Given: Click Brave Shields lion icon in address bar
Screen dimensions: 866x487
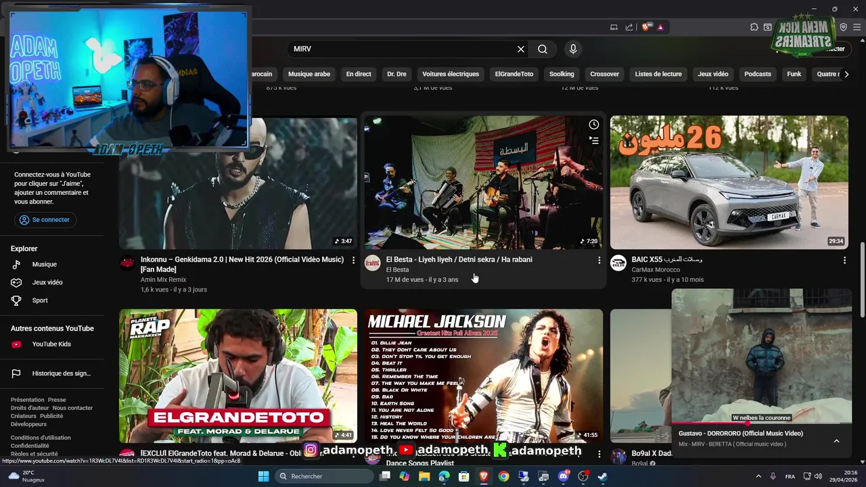Looking at the screenshot, I should tap(647, 27).
